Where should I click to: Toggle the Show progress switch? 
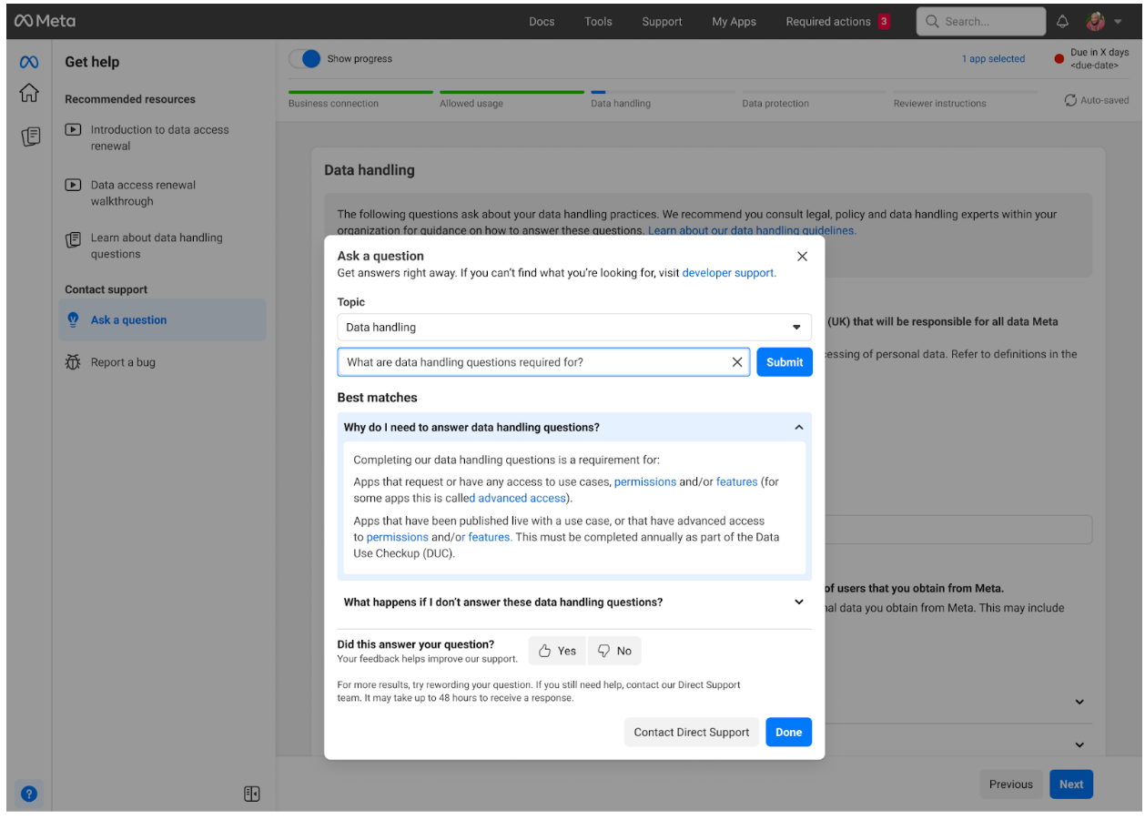pos(305,59)
